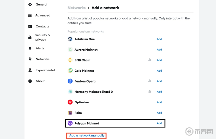Open the General settings section
This screenshot has width=216, height=139.
click(x=41, y=4)
